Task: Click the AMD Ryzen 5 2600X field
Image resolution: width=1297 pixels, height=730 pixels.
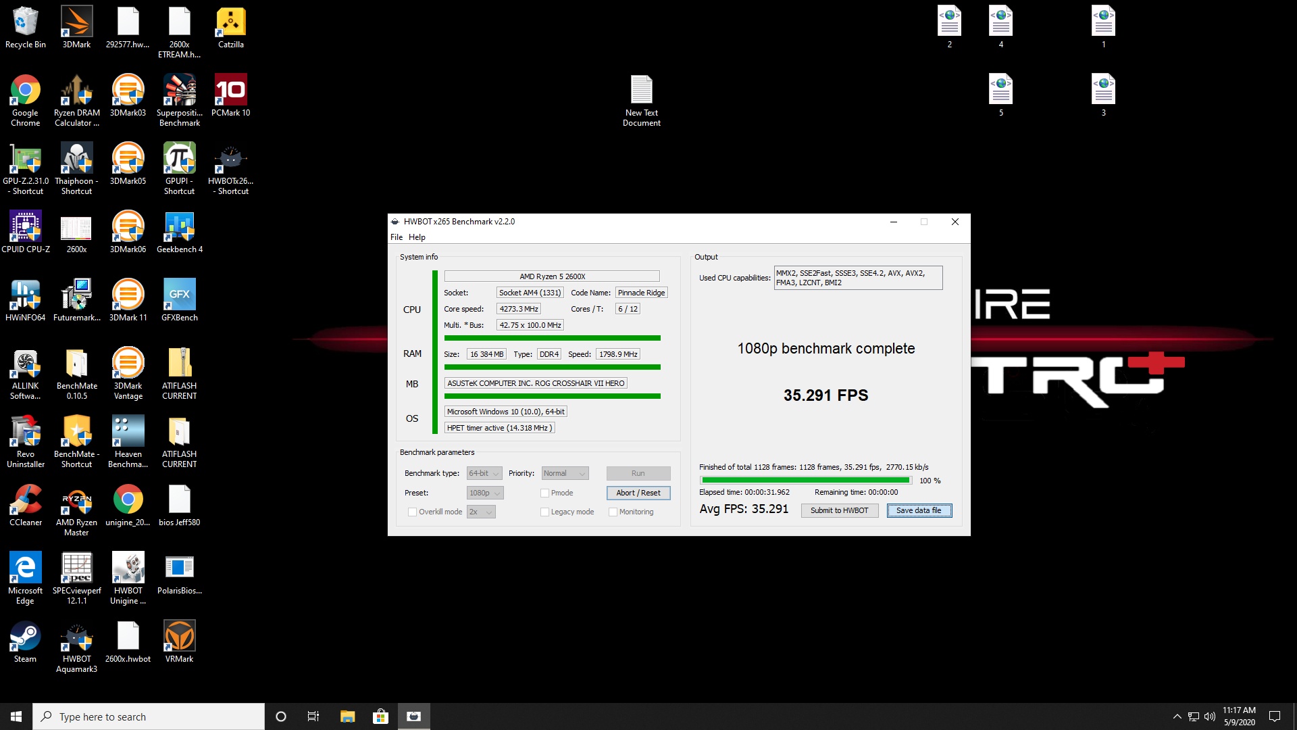Action: click(552, 276)
